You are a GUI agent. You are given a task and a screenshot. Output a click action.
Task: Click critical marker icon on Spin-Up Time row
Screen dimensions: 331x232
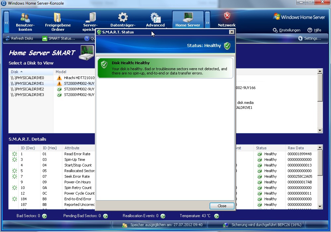(x=15, y=160)
